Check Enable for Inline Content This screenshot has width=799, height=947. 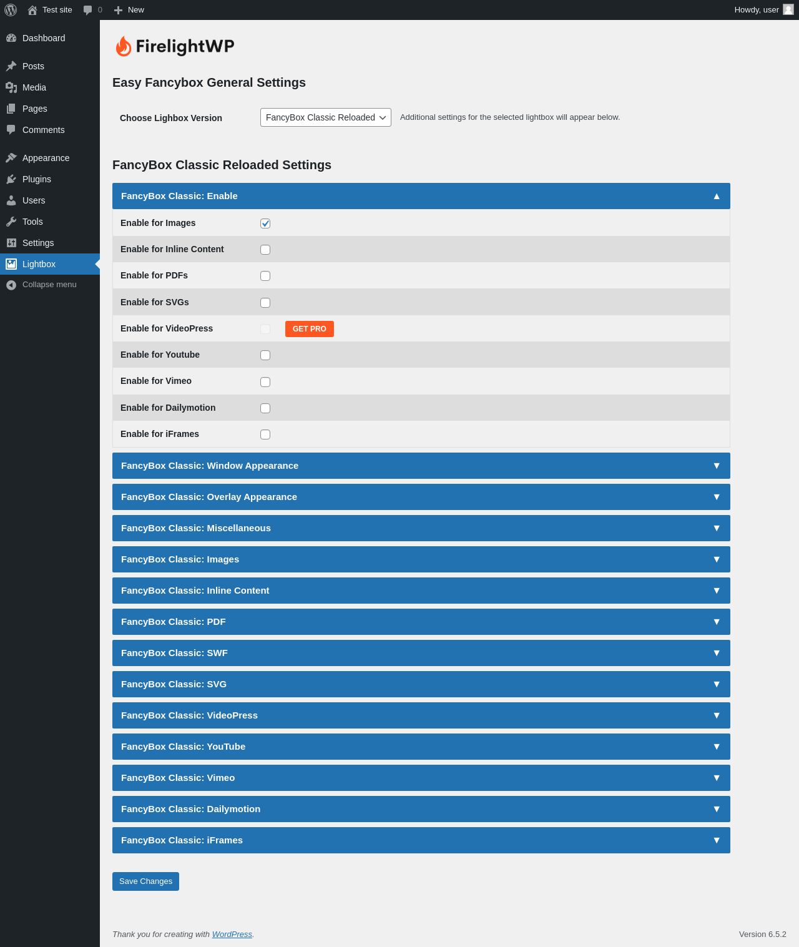(265, 250)
